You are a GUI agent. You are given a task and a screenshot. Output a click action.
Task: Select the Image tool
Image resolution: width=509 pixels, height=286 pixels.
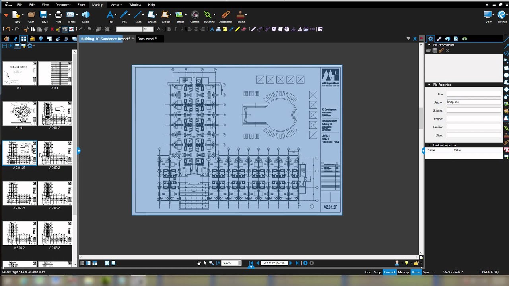coord(179,15)
